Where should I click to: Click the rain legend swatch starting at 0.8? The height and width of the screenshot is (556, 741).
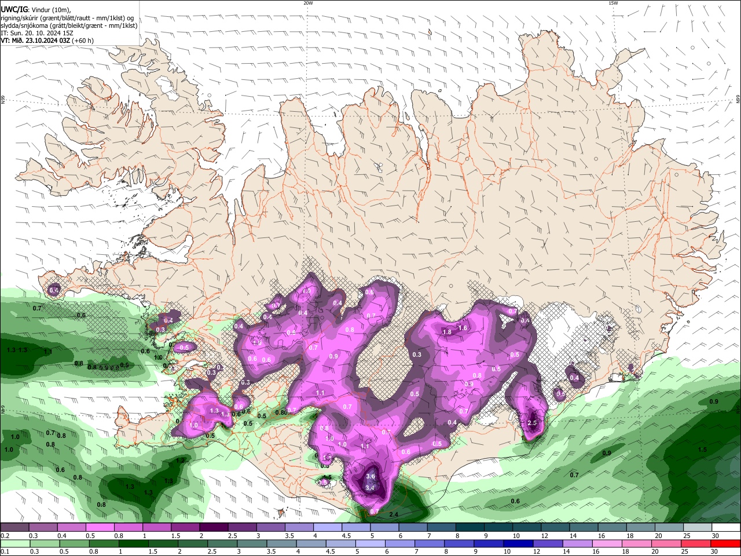(x=104, y=544)
